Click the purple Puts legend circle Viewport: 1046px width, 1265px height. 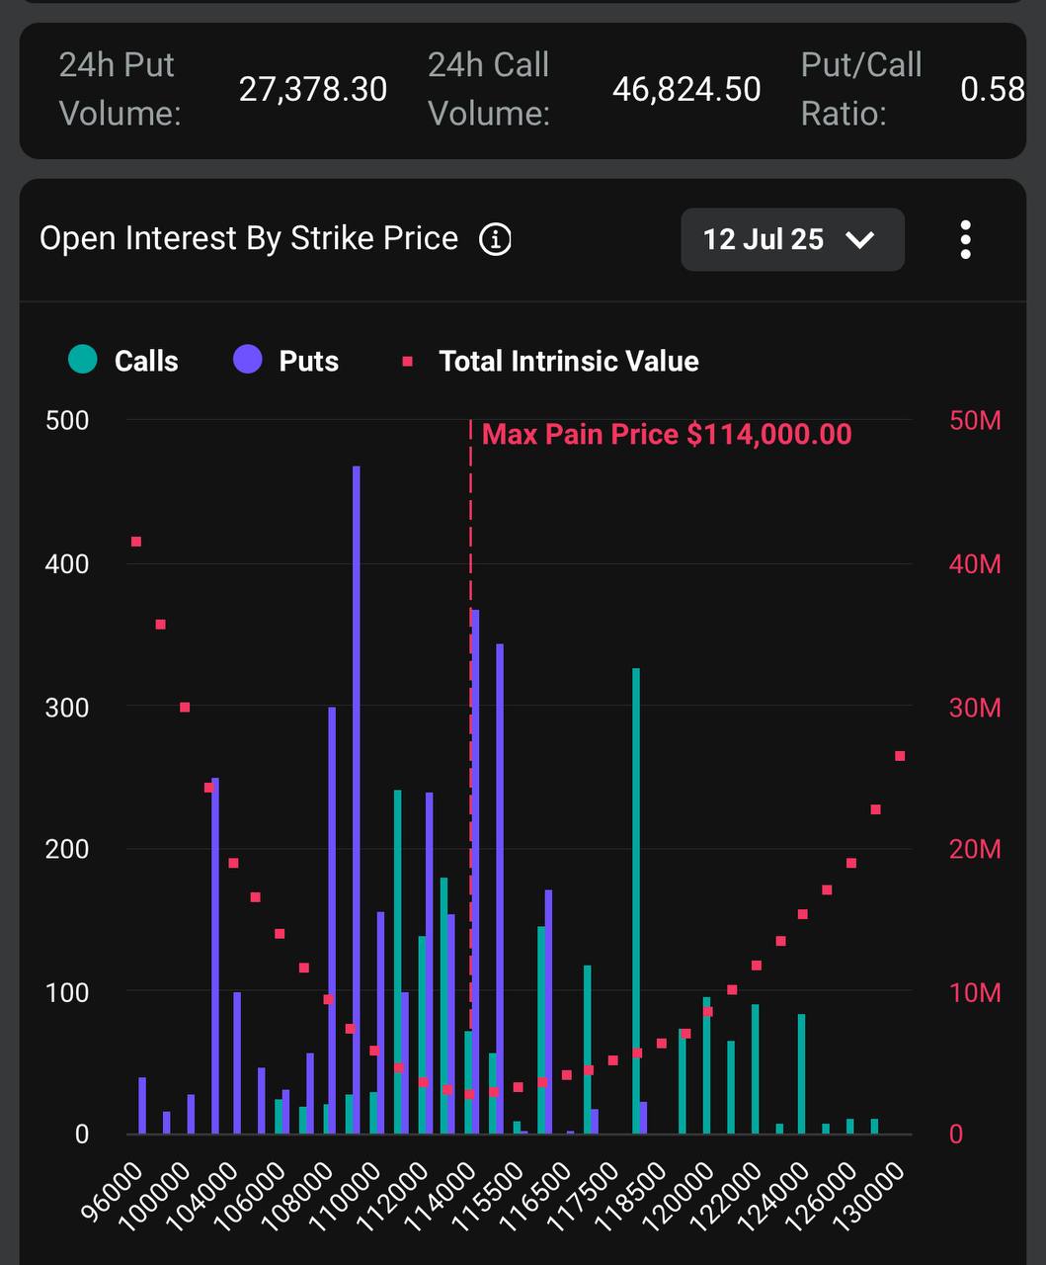[x=248, y=360]
